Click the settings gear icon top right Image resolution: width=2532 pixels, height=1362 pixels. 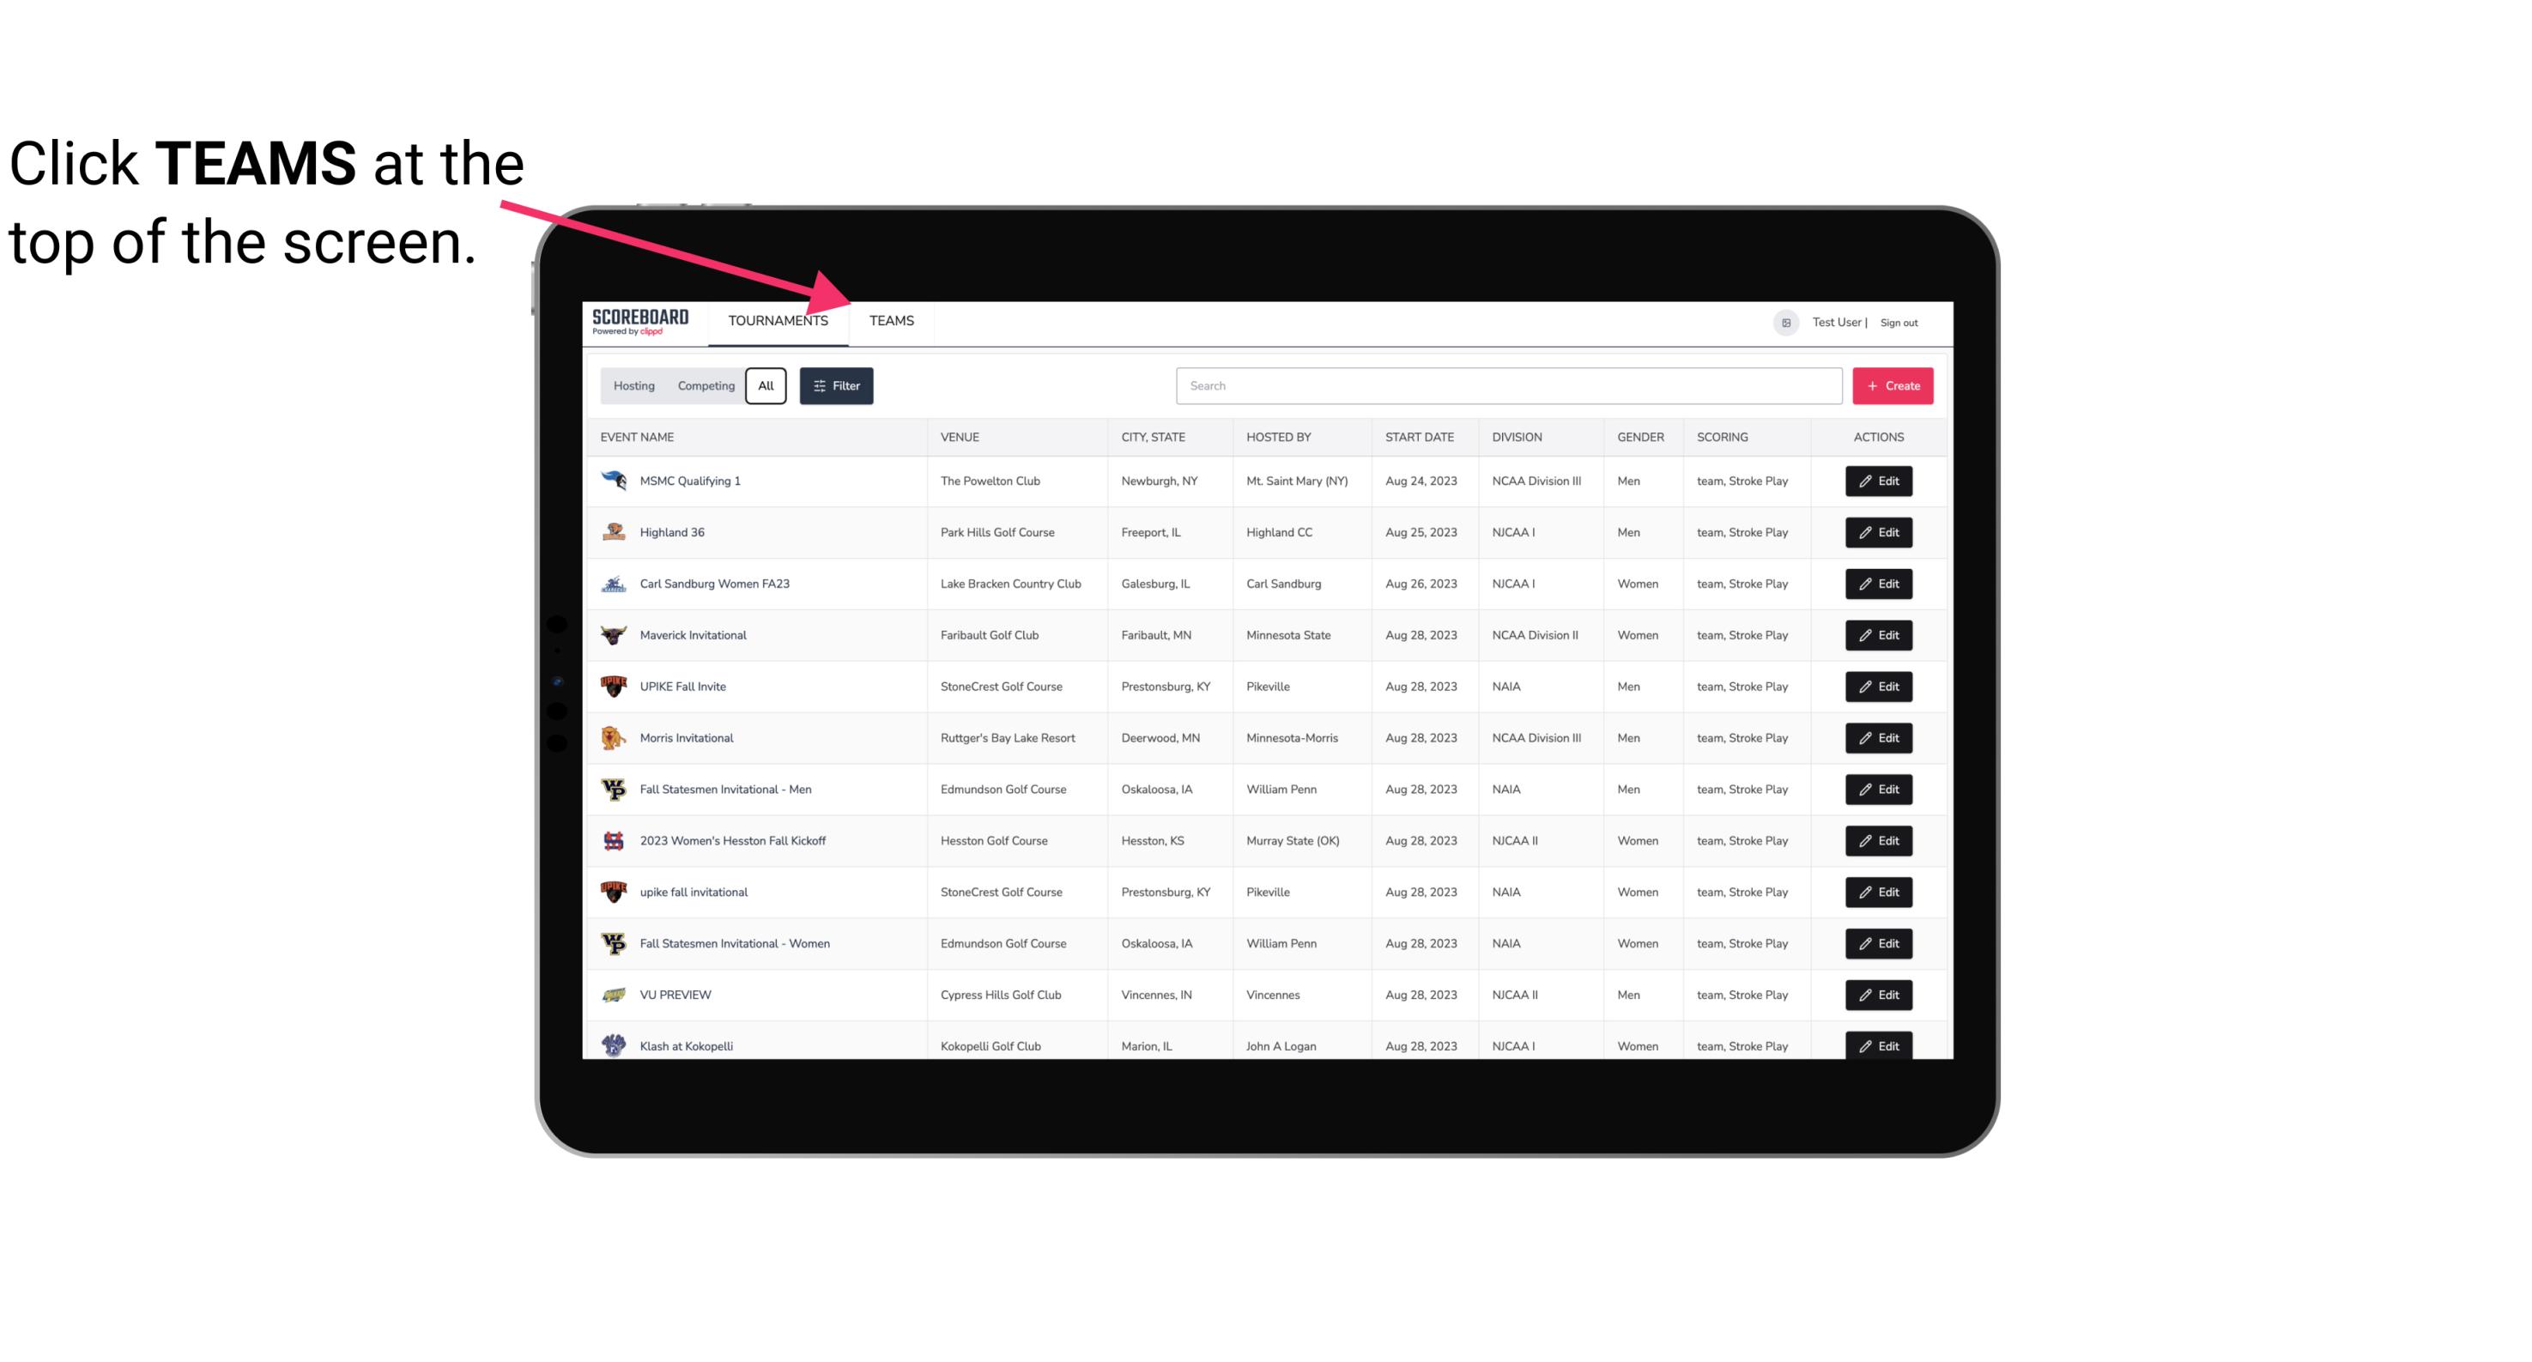click(x=1784, y=320)
